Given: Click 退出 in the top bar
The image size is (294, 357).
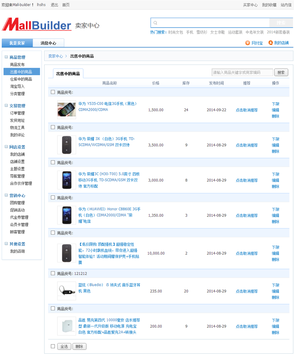Looking at the screenshot, I should pos(54,5).
